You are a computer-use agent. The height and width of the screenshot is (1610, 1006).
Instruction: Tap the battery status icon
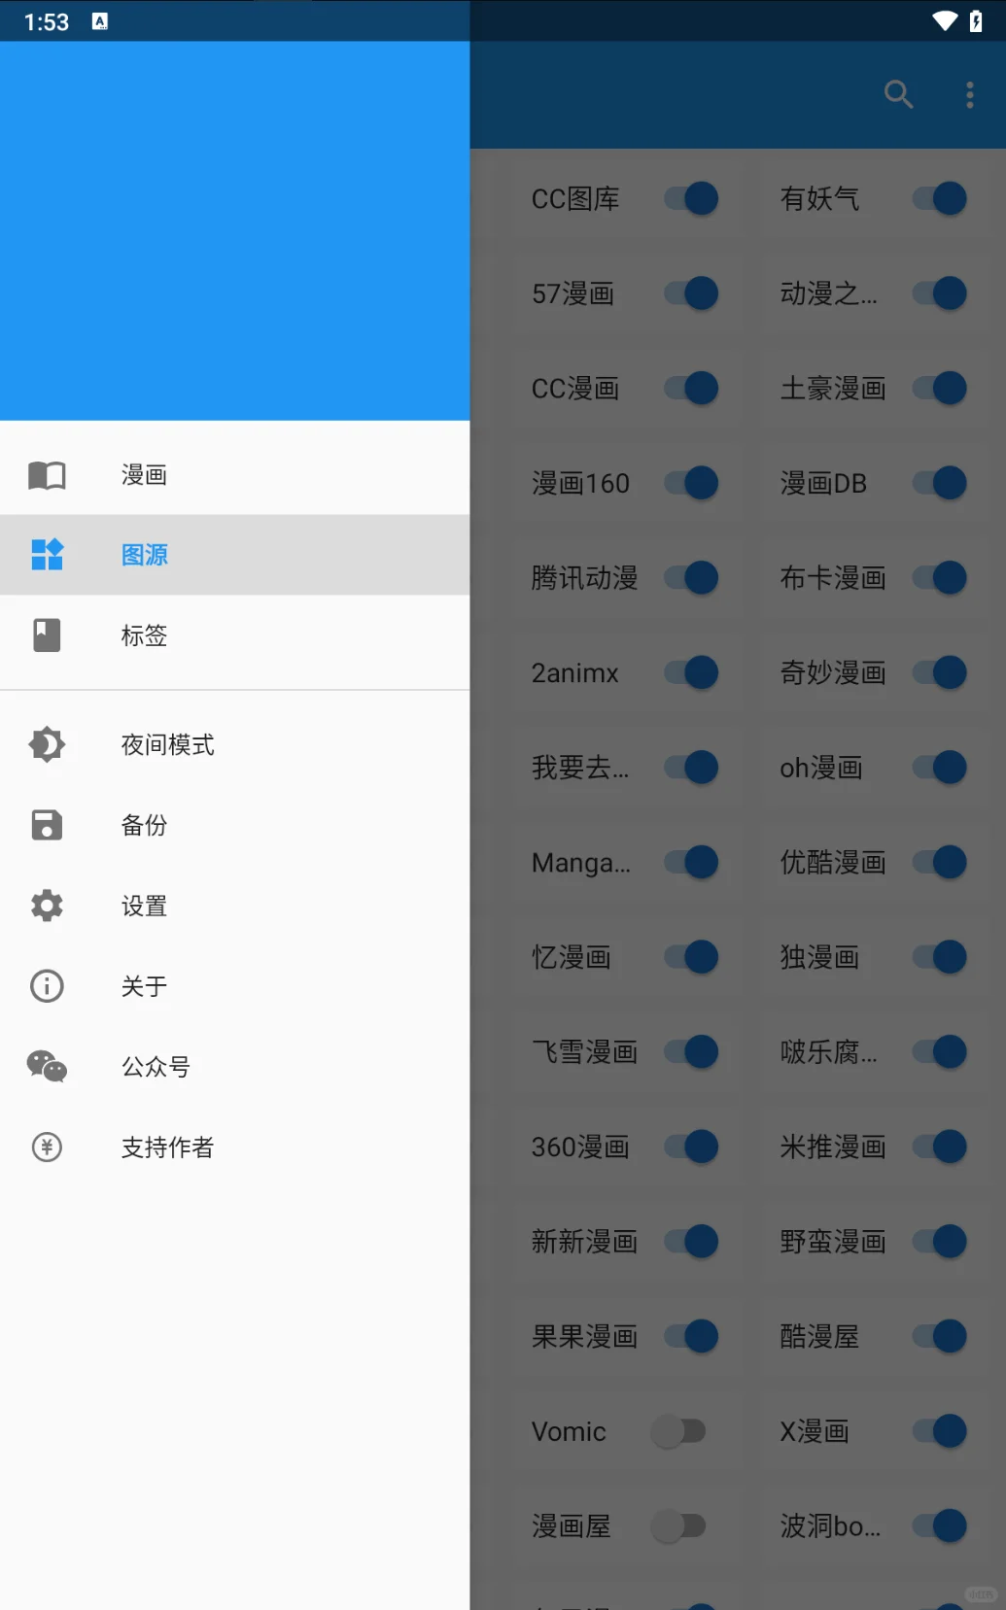[x=976, y=21]
